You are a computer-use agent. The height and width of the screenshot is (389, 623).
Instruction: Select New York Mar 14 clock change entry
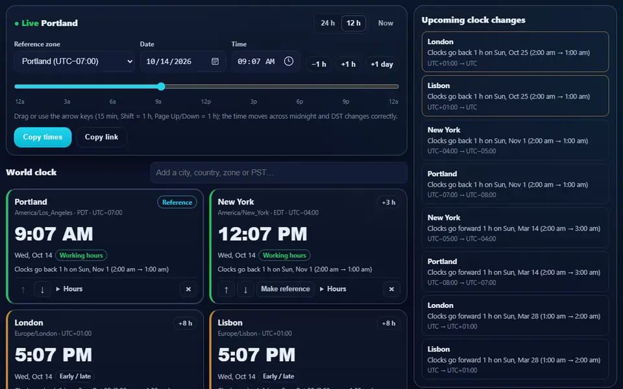(x=515, y=228)
